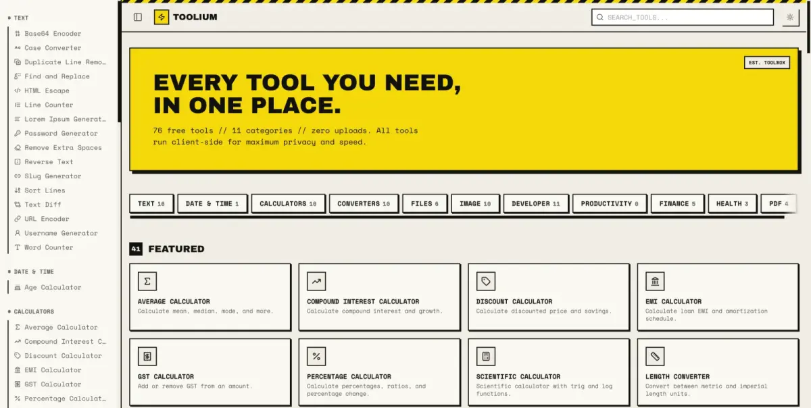Select the PRODUCTIVITY 0 category tab
The image size is (811, 408).
point(610,203)
